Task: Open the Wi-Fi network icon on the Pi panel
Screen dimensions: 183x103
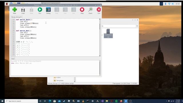Action: click(169, 4)
